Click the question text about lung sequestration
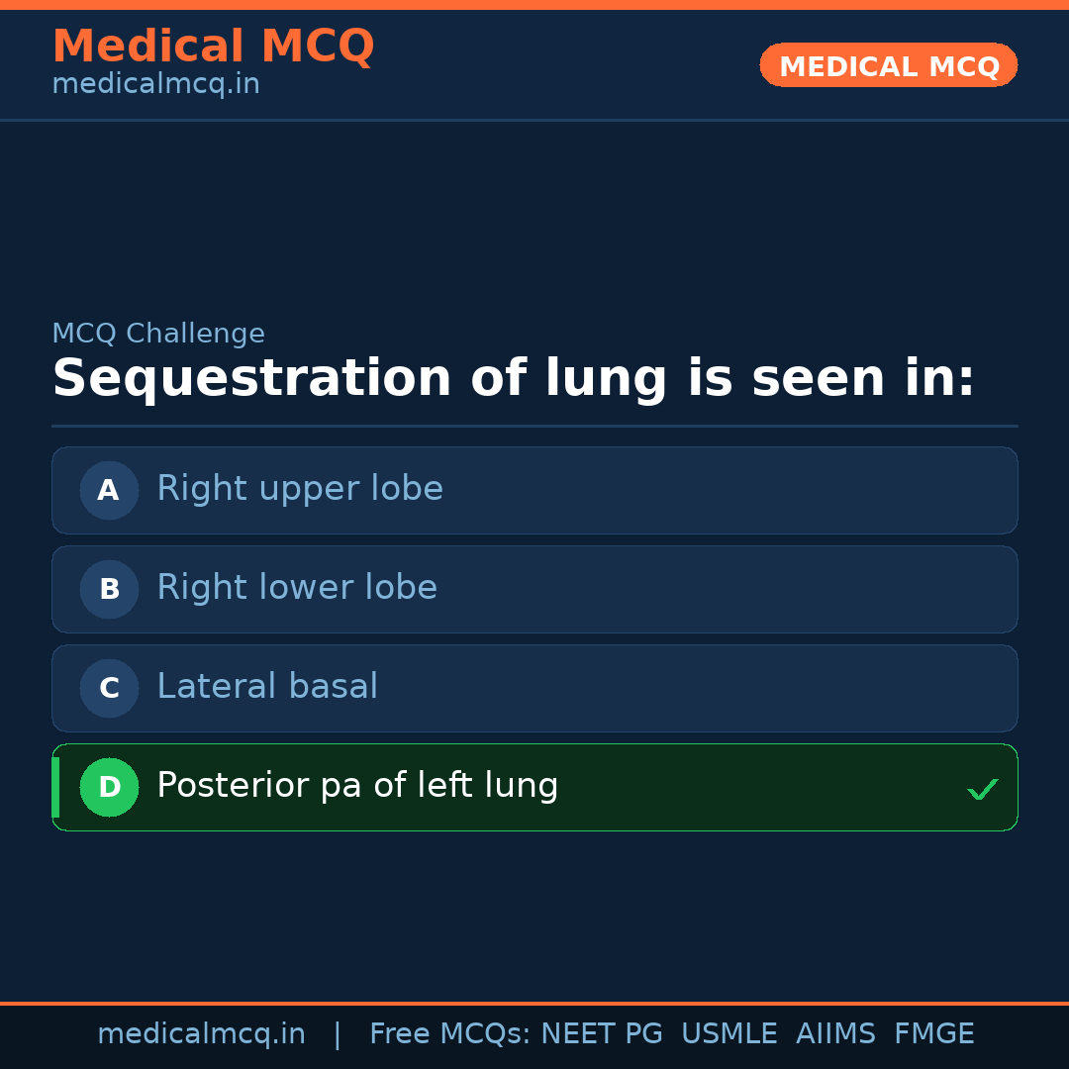The height and width of the screenshot is (1069, 1069). pyautogui.click(x=513, y=379)
